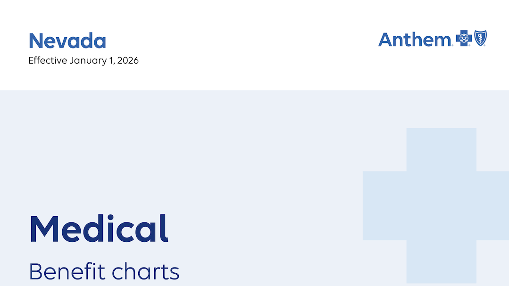Click the word Benefit in subtitle
509x286 pixels.
(x=67, y=271)
